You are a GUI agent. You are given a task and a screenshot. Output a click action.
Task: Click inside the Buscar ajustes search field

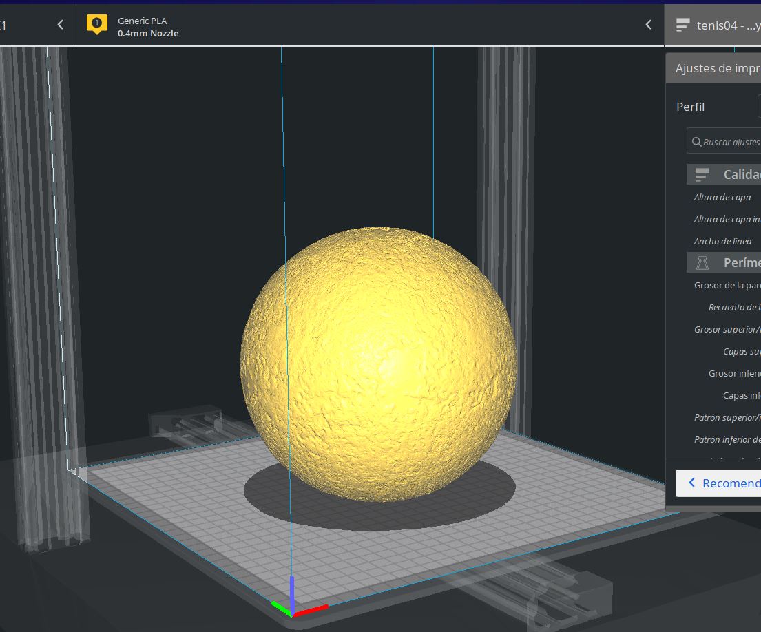(730, 140)
